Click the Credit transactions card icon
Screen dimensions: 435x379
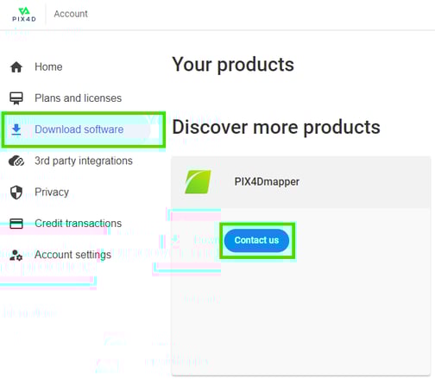[16, 224]
